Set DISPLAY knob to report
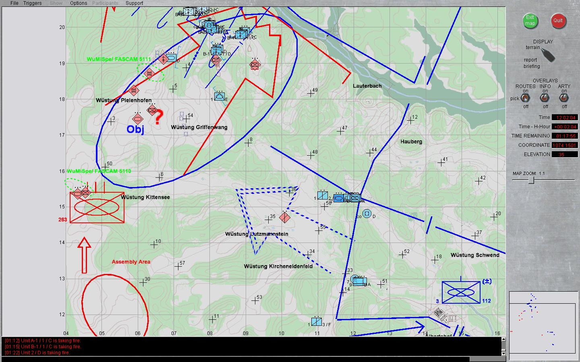The image size is (580, 362). click(530, 60)
